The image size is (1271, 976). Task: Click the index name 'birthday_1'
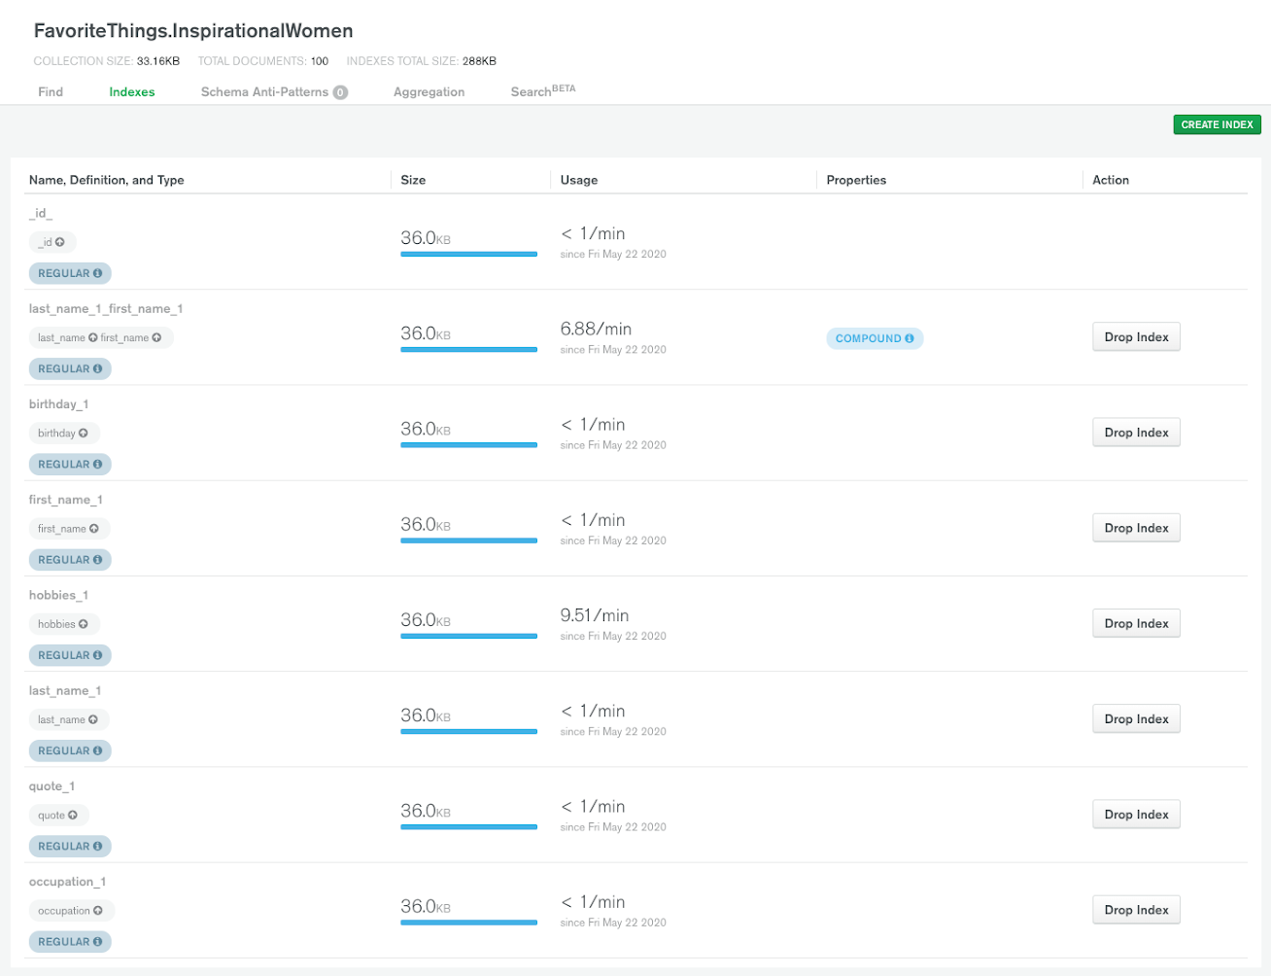(x=58, y=404)
